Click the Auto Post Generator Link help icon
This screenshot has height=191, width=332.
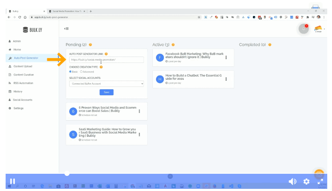pos(106,54)
